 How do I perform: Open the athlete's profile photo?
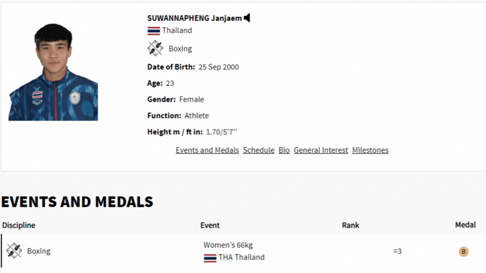[x=53, y=72]
